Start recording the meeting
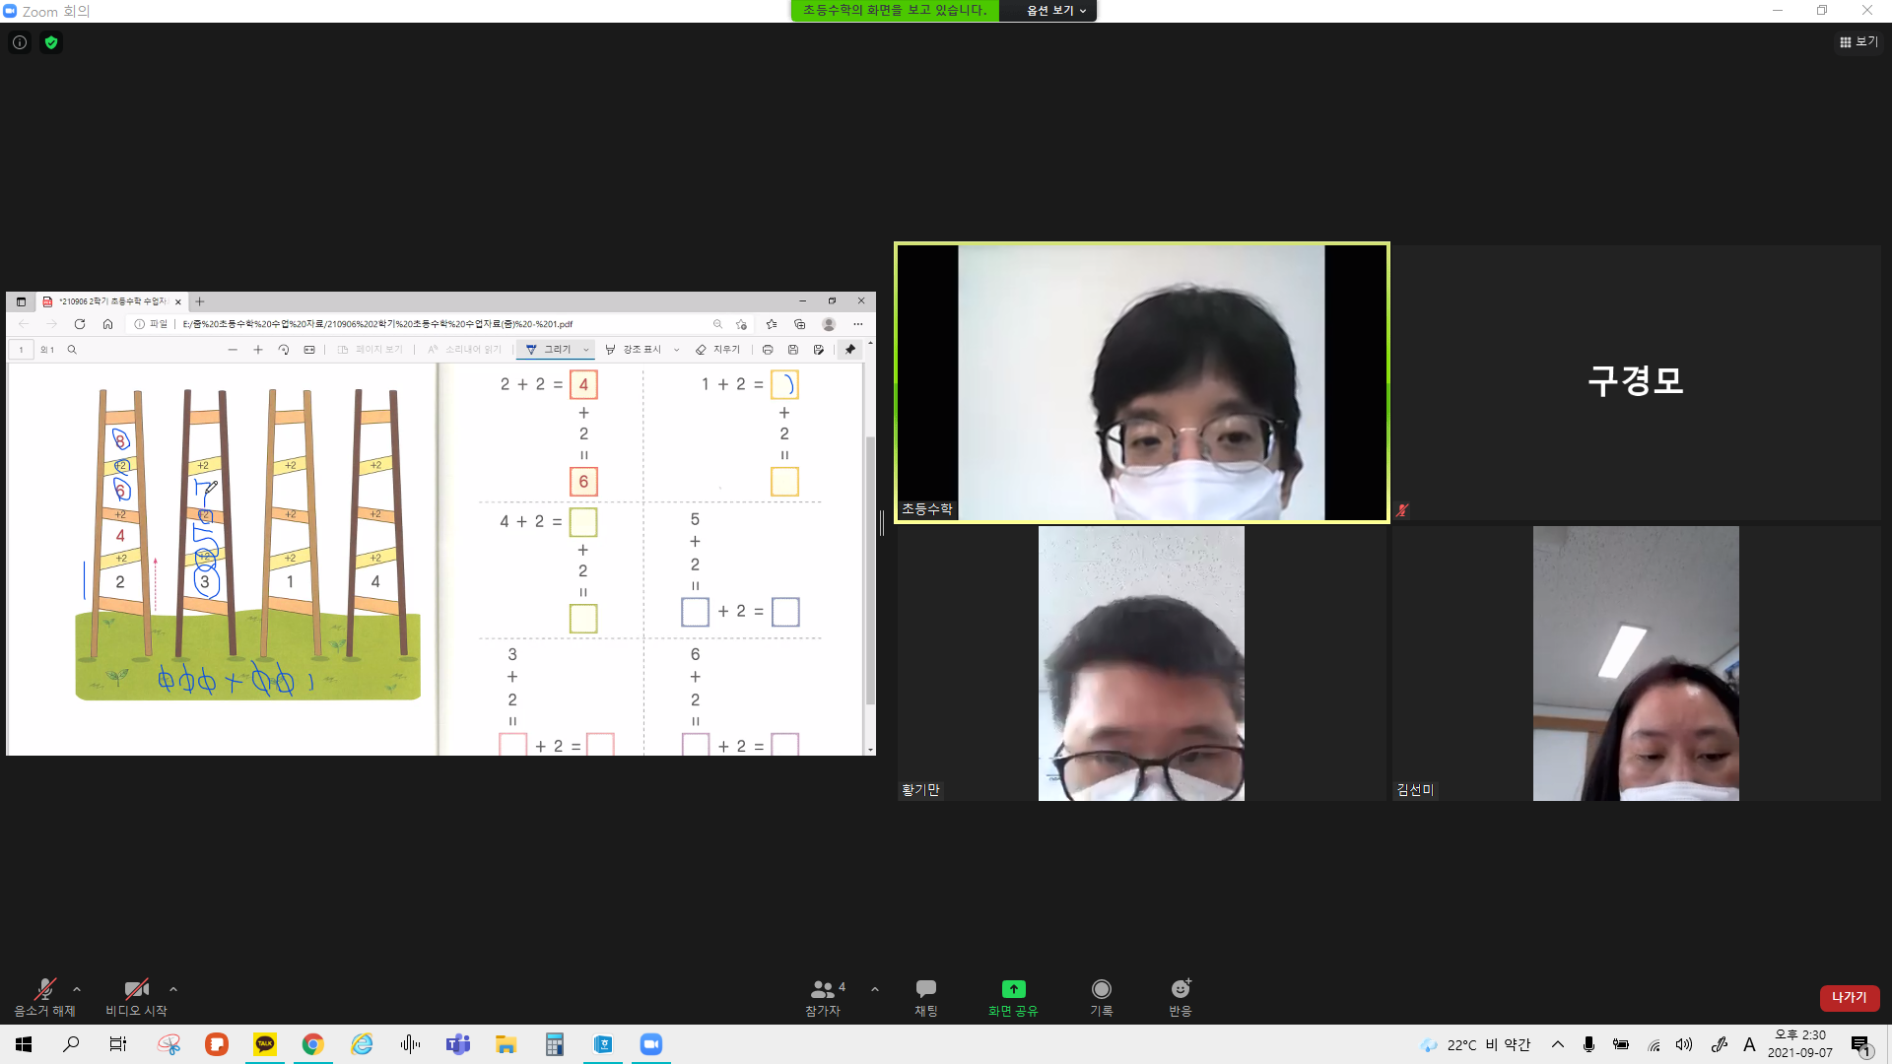 [x=1101, y=997]
